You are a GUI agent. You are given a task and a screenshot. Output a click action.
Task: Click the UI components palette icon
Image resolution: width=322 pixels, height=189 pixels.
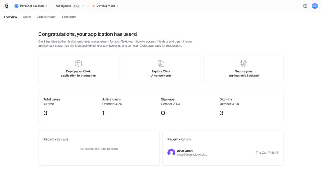(x=161, y=63)
